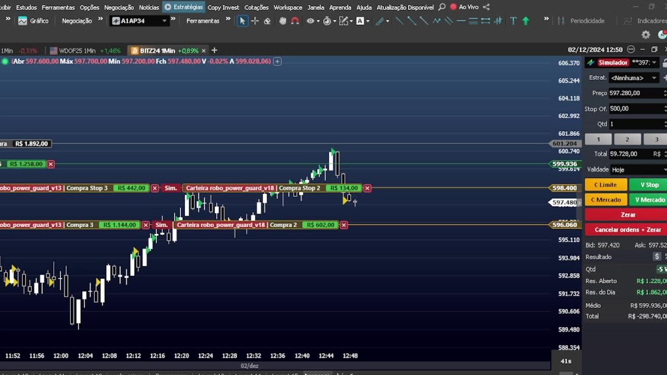Cancel the Compra Stop 2 R$ 134,00 order
Image resolution: width=667 pixels, height=375 pixels.
367,188
